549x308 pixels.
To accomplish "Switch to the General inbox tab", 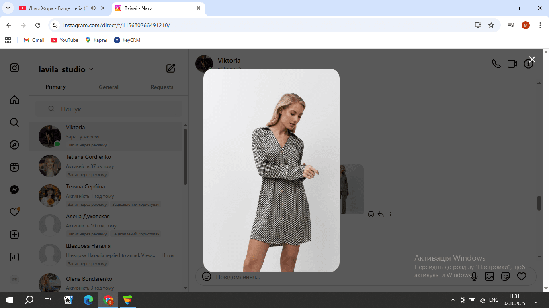I will 109,87.
